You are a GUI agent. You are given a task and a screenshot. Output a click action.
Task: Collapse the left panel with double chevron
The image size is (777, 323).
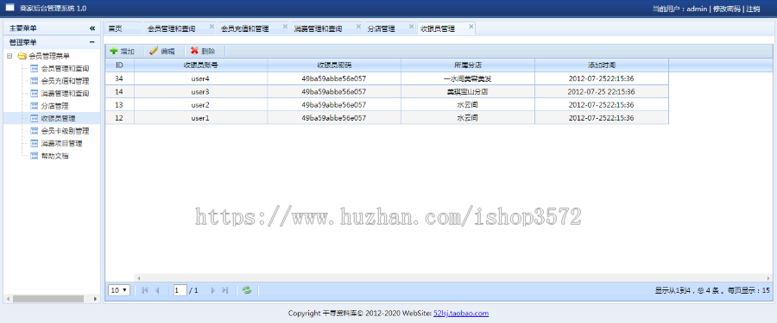(x=92, y=28)
